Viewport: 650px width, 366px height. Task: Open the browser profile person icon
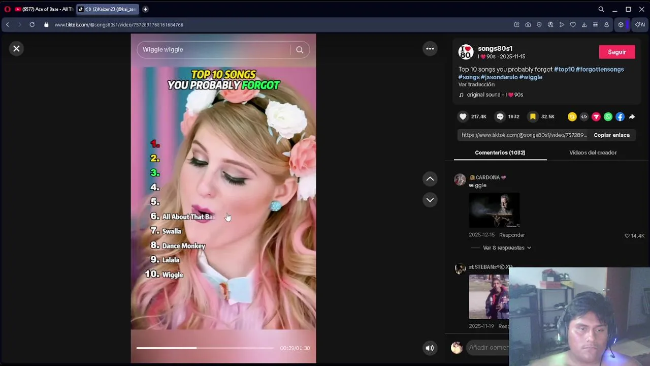tap(606, 24)
